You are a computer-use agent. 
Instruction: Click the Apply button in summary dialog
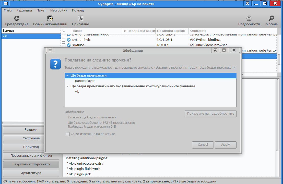226,145
